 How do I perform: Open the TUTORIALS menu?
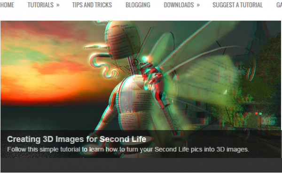pos(40,5)
